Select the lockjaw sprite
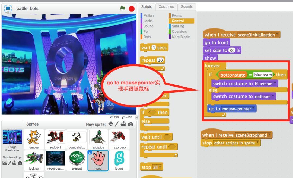 click(x=34, y=160)
